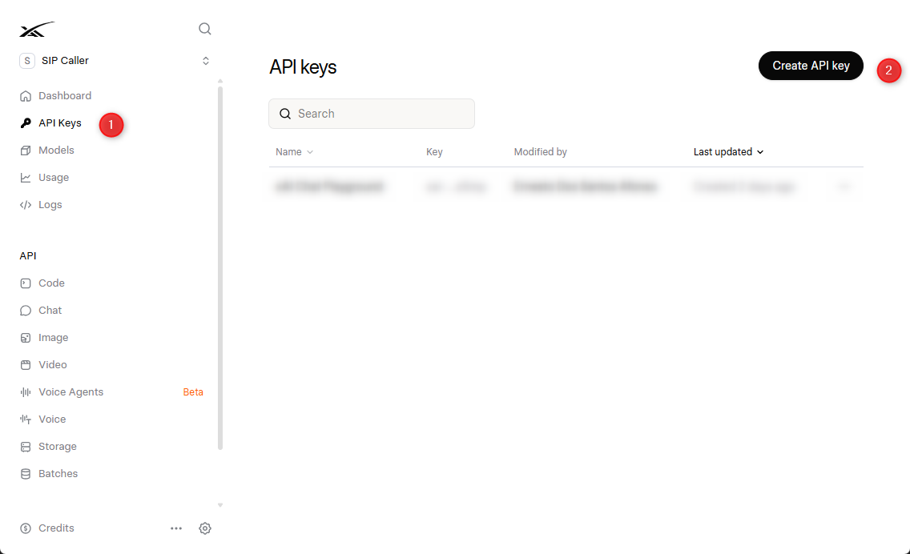Open Dashboard via its home icon
Image resolution: width=910 pixels, height=554 pixels.
click(x=26, y=96)
